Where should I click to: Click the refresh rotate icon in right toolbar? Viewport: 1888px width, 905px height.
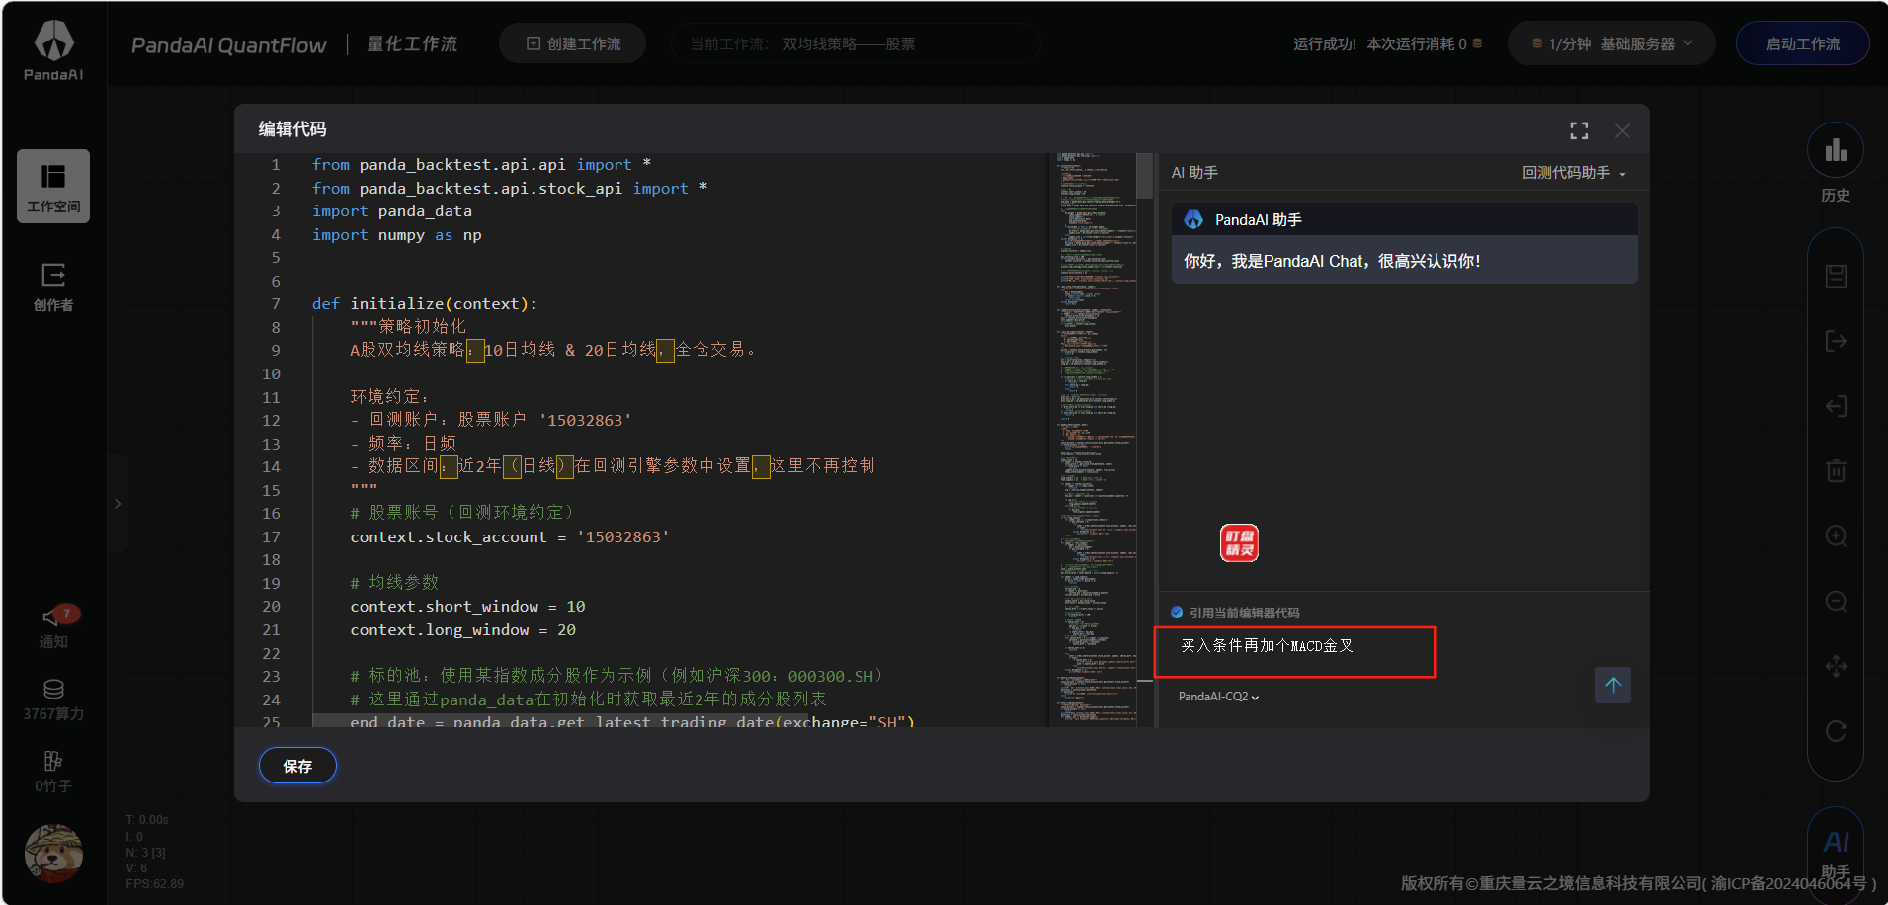tap(1836, 731)
